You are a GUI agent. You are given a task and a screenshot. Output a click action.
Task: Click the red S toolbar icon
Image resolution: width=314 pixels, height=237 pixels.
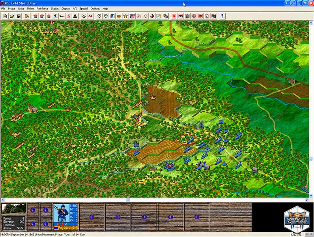pos(69,16)
